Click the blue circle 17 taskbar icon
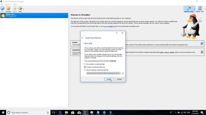Viewport: 206px width, 115px height. (104, 112)
